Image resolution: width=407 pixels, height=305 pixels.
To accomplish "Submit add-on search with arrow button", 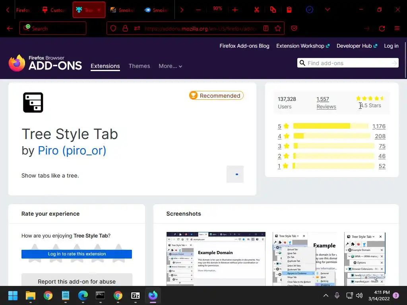I will [394, 63].
